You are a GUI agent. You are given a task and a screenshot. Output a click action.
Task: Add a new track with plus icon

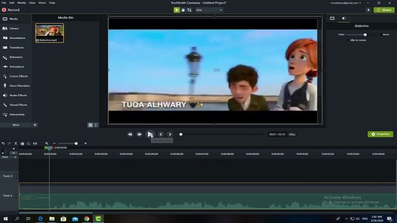tap(14, 149)
